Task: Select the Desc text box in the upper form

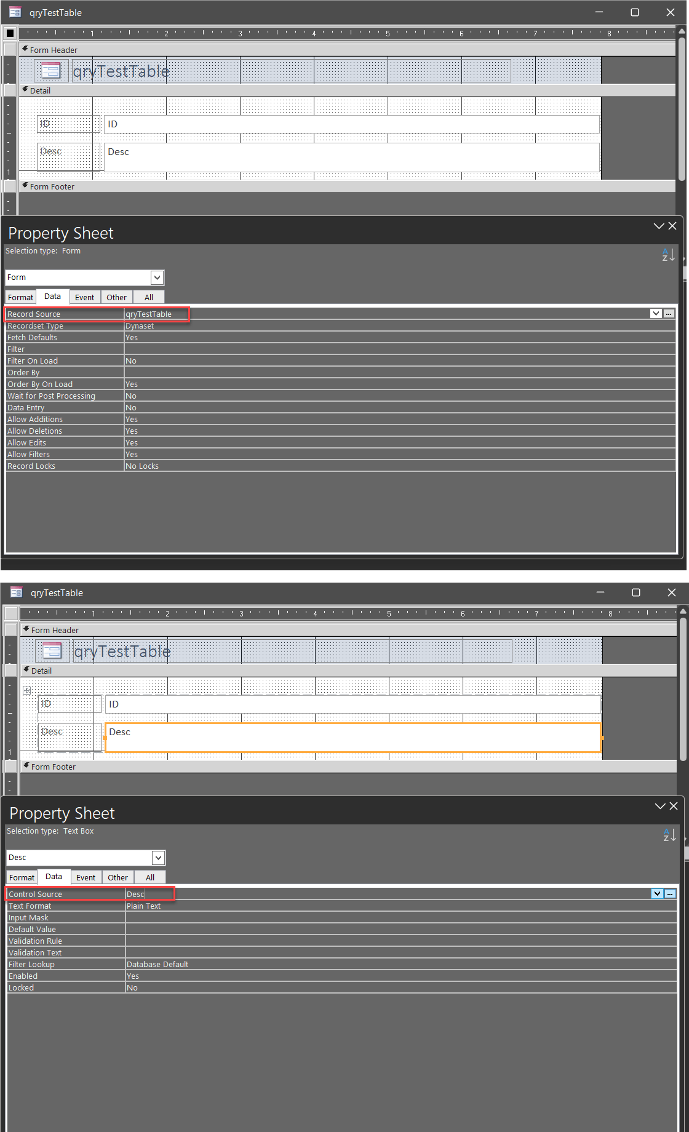Action: point(352,157)
